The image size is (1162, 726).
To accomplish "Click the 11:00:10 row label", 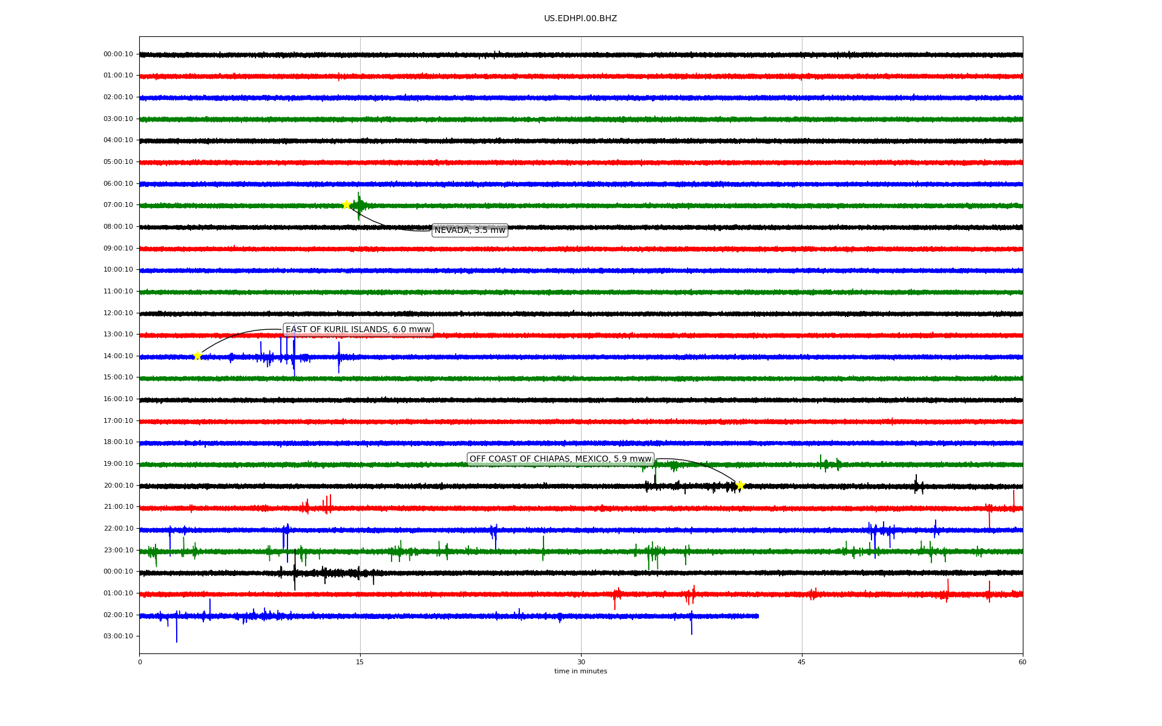I will [x=118, y=292].
